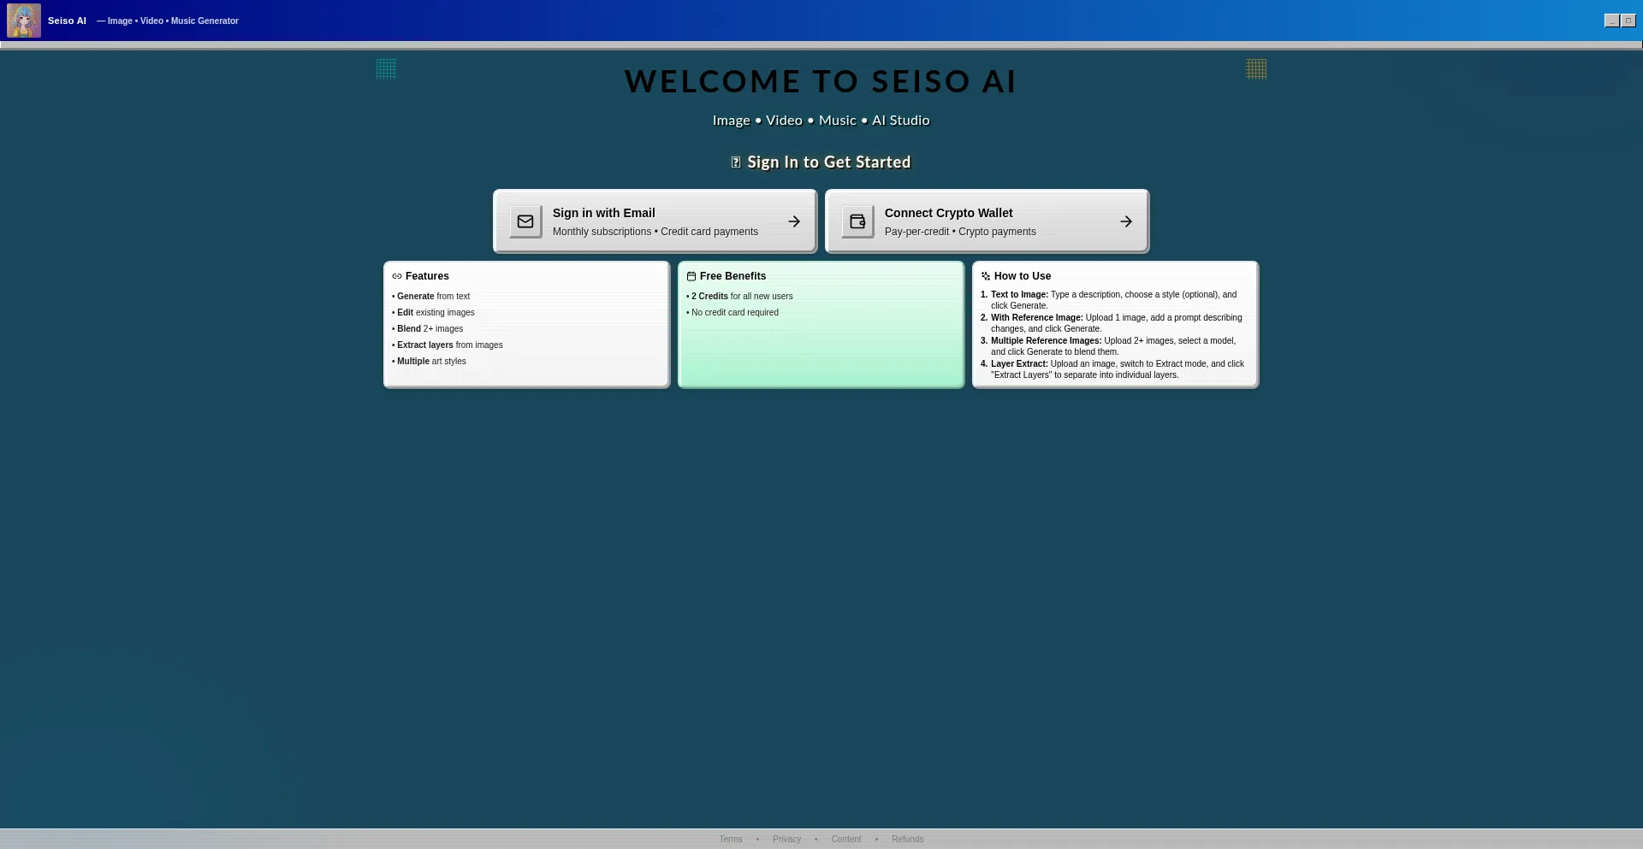Open the Refunds policy footer link
Viewport: 1643px width, 849px height.
coord(907,839)
